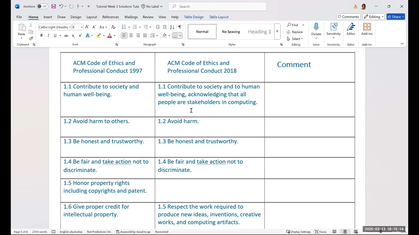Click Replace in Editing group
This screenshot has width=419, height=235.
[295, 32]
